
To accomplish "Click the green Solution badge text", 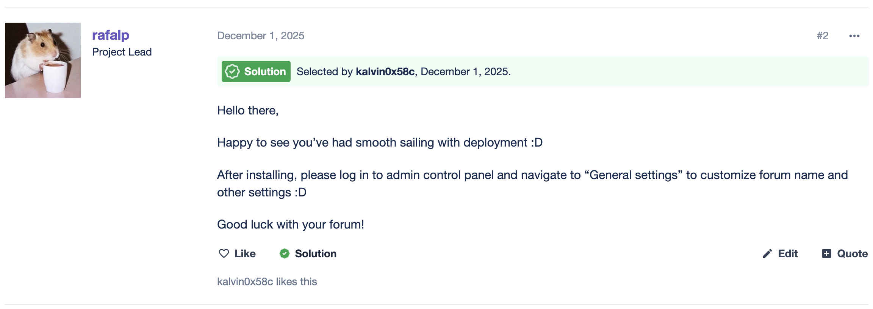I will point(265,71).
